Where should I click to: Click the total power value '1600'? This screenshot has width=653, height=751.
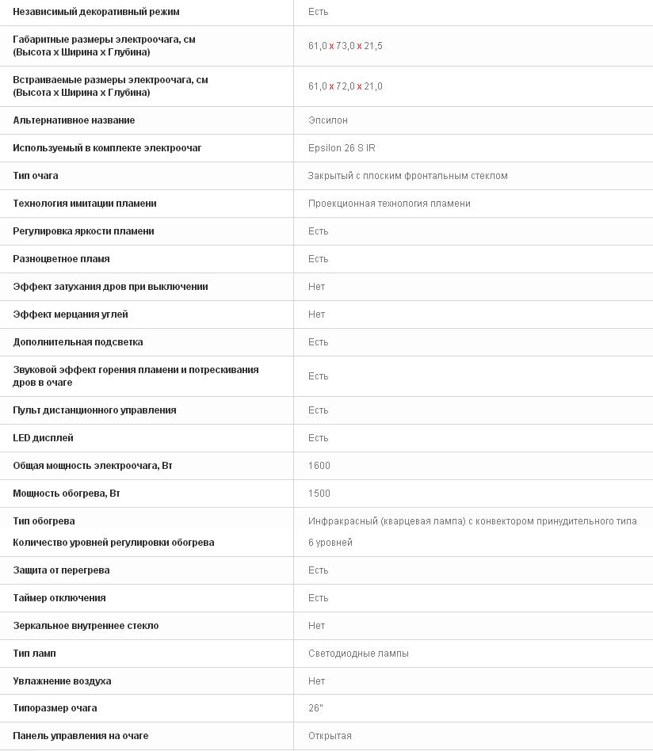pos(319,466)
